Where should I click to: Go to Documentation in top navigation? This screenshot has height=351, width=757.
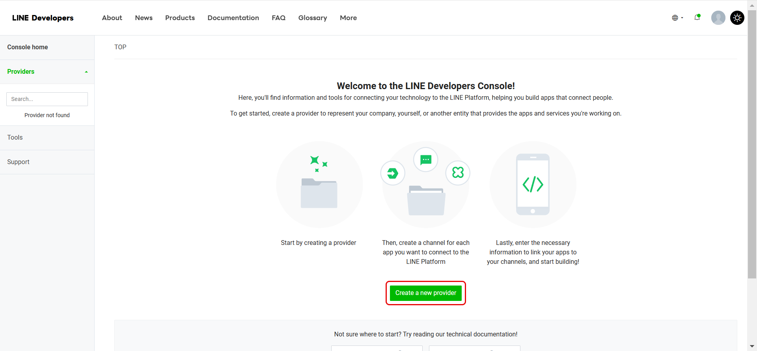point(233,18)
